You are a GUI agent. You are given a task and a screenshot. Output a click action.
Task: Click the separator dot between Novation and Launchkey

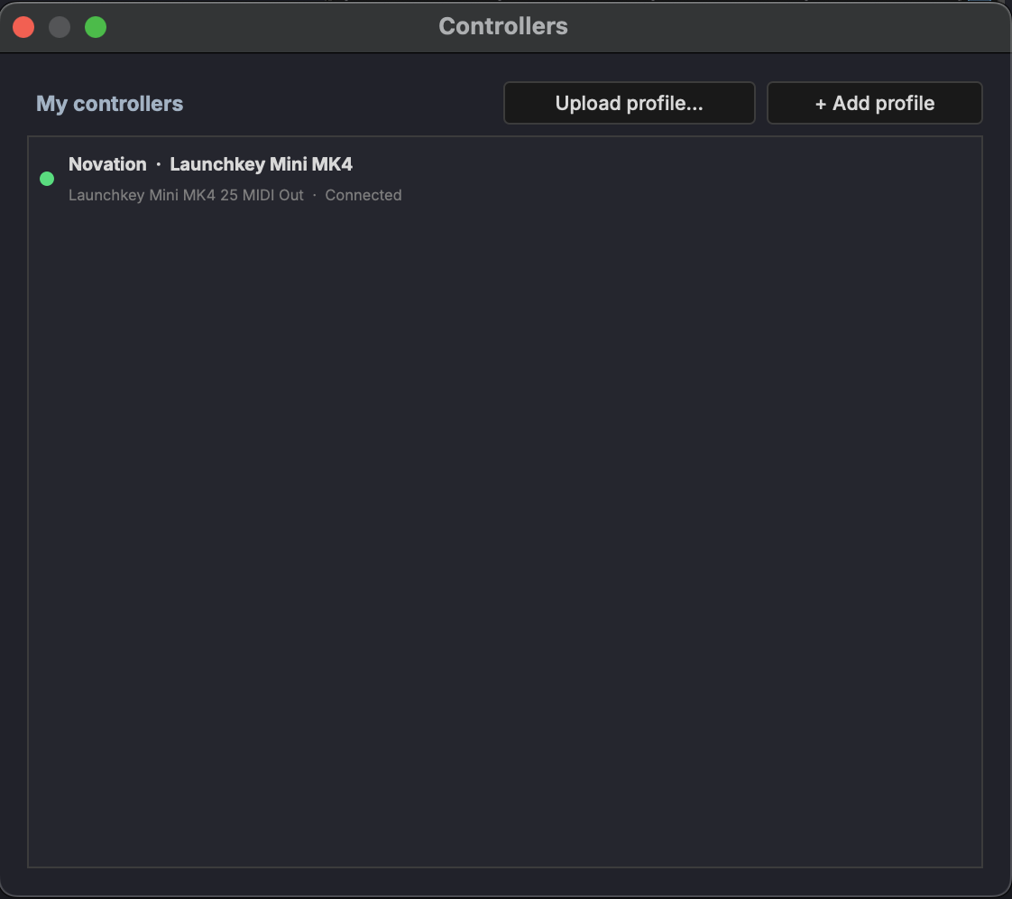[x=158, y=164]
